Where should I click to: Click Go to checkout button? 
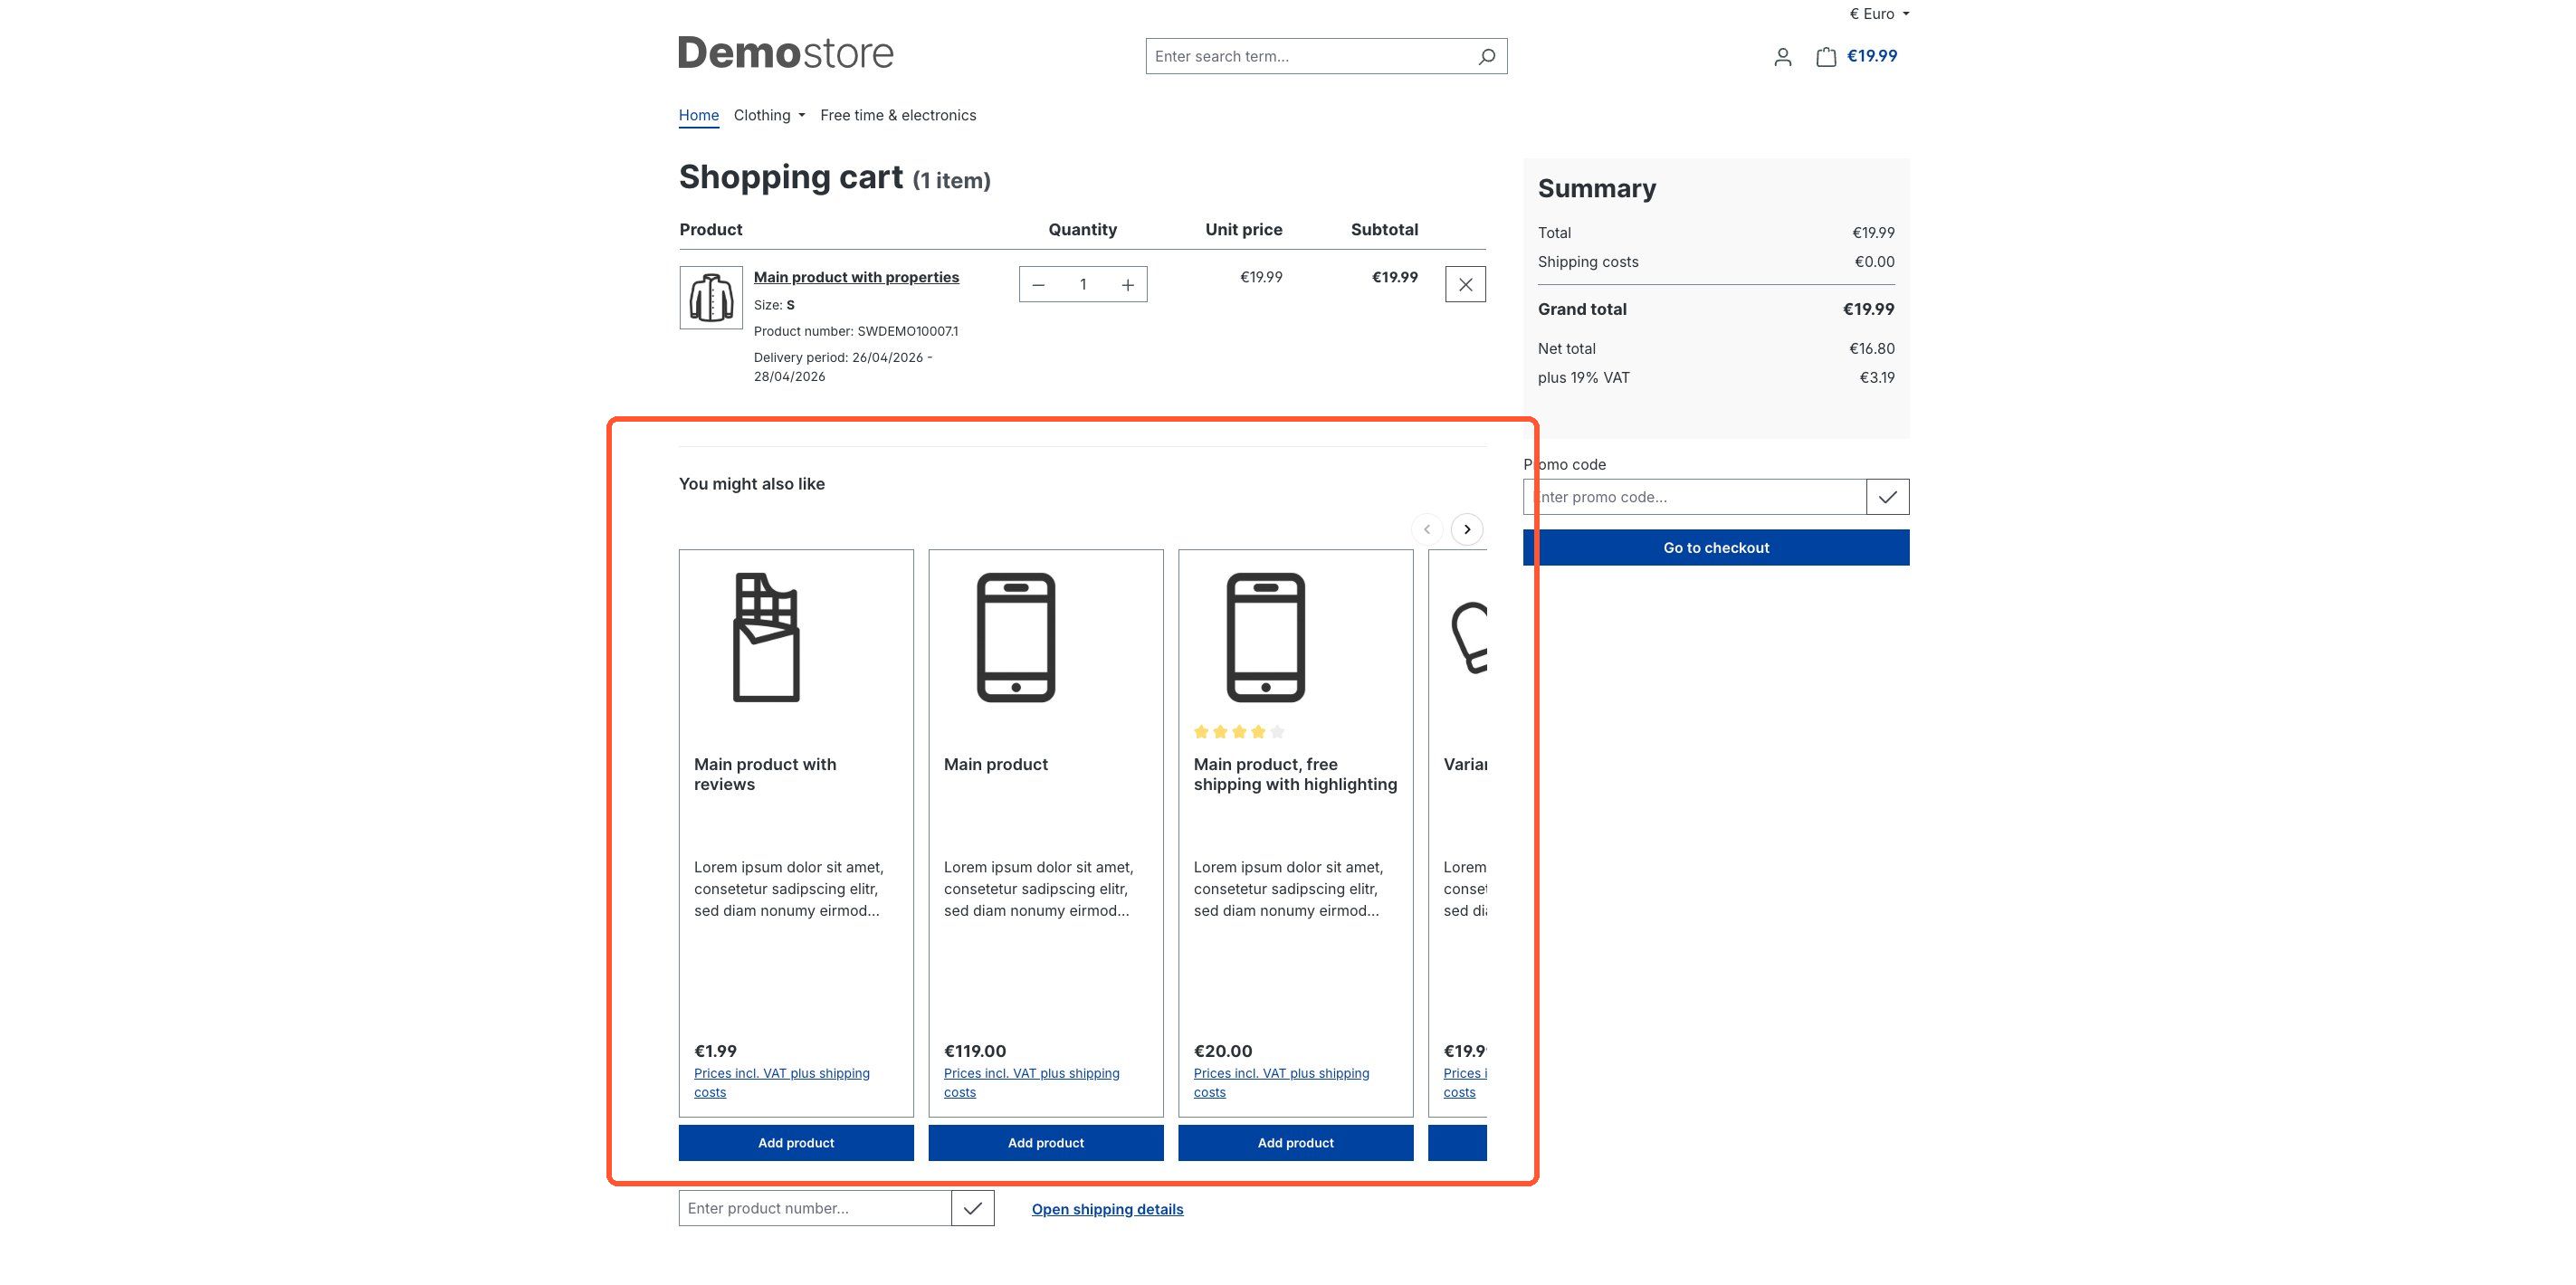(x=1716, y=548)
